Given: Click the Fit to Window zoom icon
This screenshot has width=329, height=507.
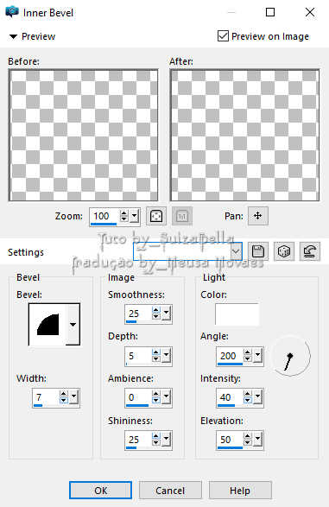Looking at the screenshot, I should tap(156, 216).
